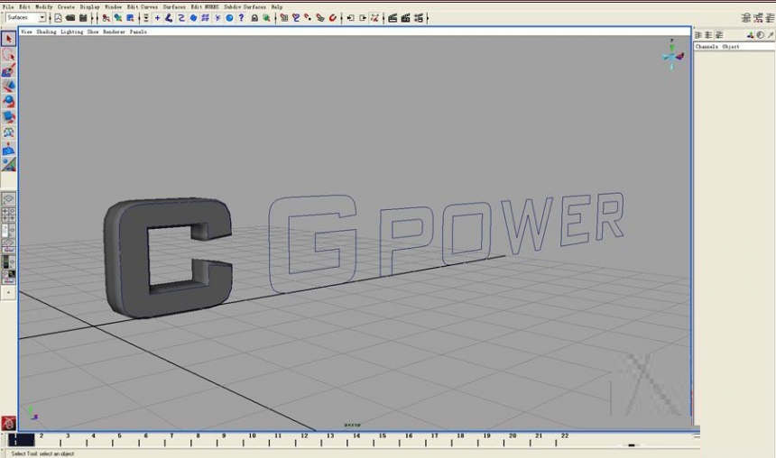Screen dimensions: 776x458
Task: Click the Show Manipulator tool icon
Action: 8,164
